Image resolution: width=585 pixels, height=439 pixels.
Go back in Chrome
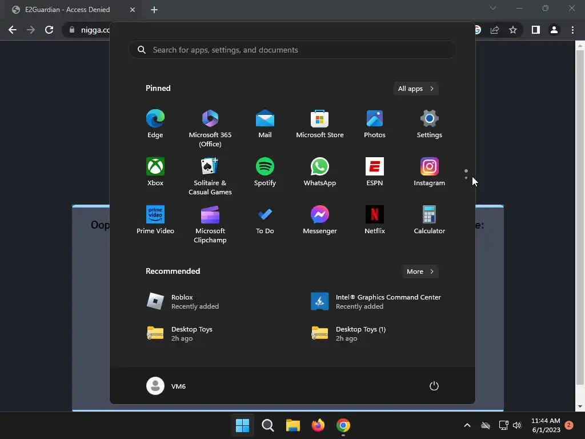[x=13, y=30]
